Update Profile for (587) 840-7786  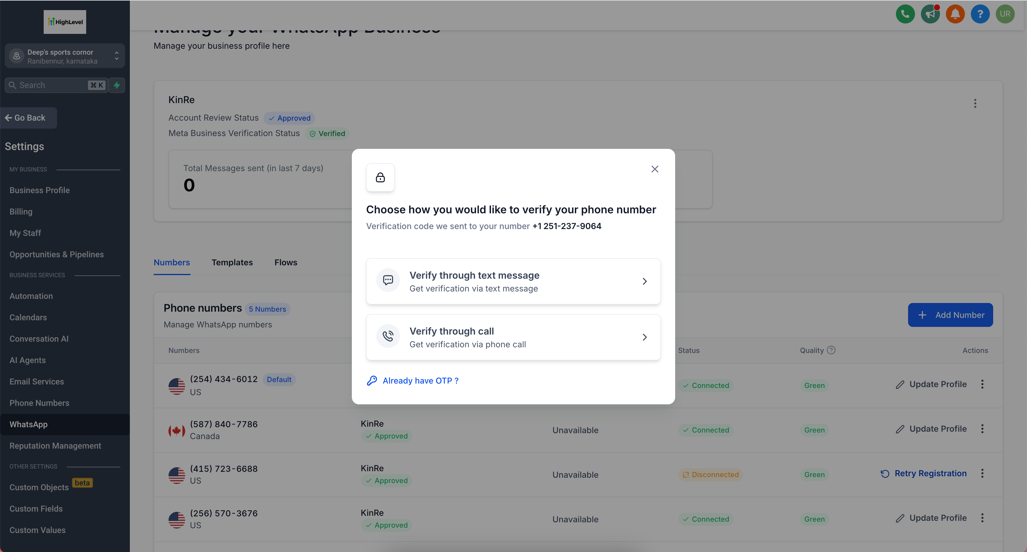tap(931, 429)
